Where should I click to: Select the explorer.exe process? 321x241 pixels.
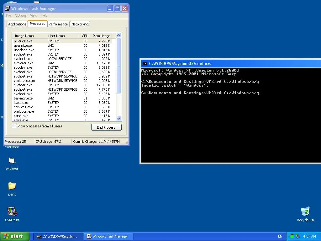coord(62,63)
